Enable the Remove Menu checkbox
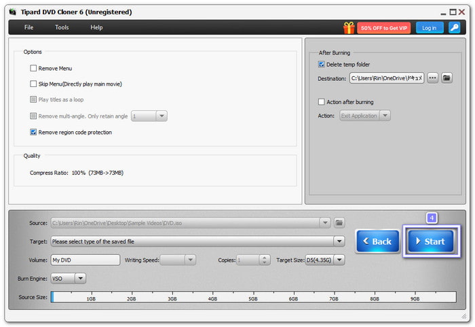This screenshot has height=327, width=475. 33,68
